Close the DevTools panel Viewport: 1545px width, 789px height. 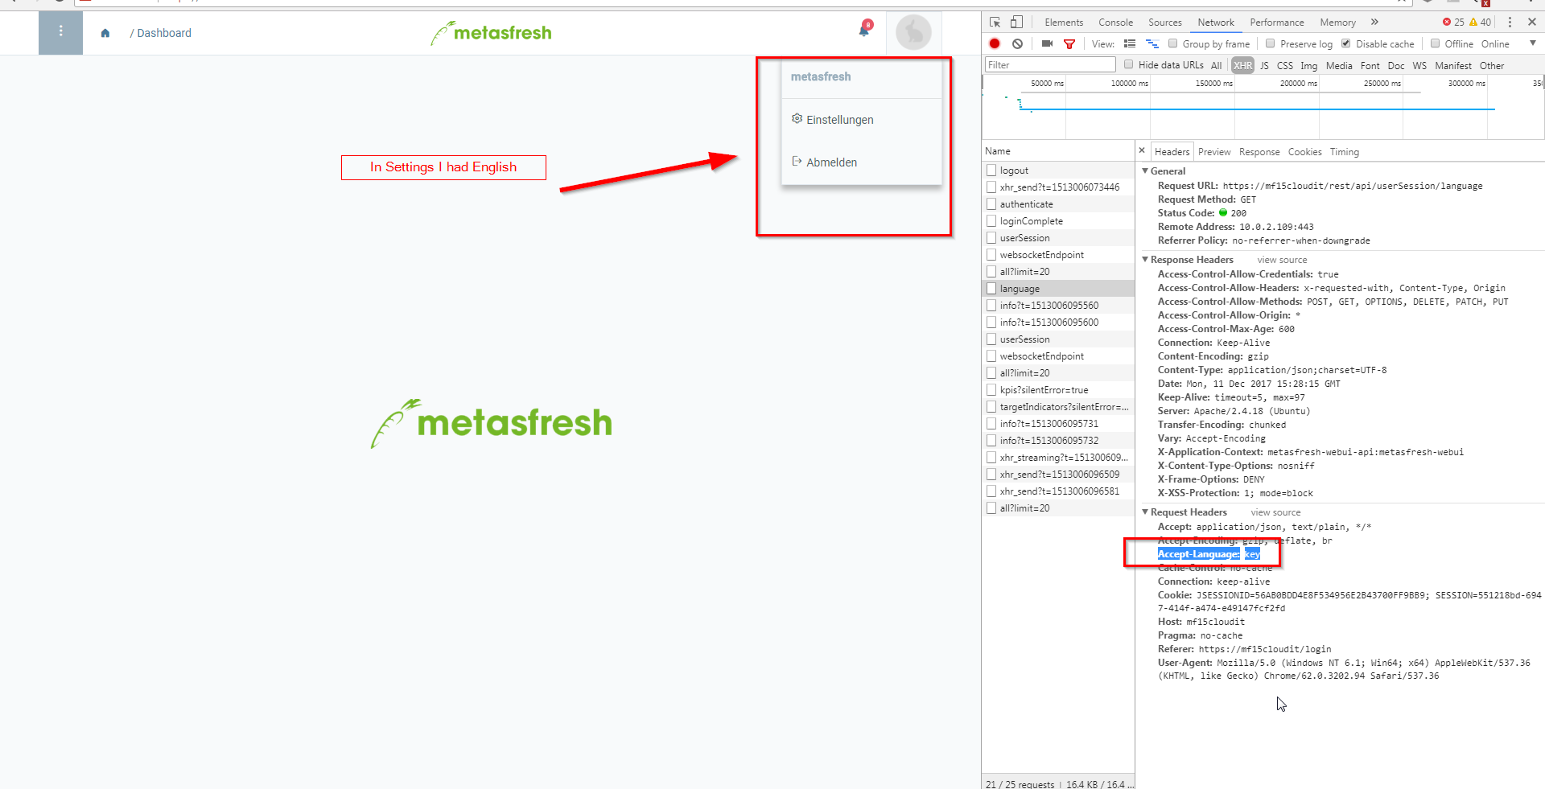1532,23
